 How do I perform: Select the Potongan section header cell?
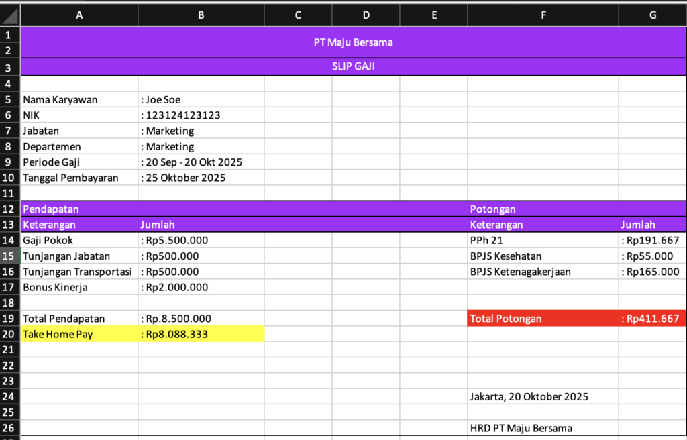click(x=543, y=209)
